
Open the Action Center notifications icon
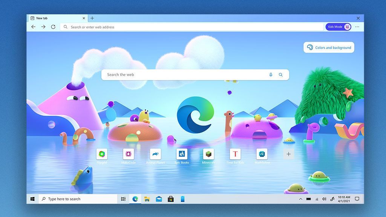point(357,199)
